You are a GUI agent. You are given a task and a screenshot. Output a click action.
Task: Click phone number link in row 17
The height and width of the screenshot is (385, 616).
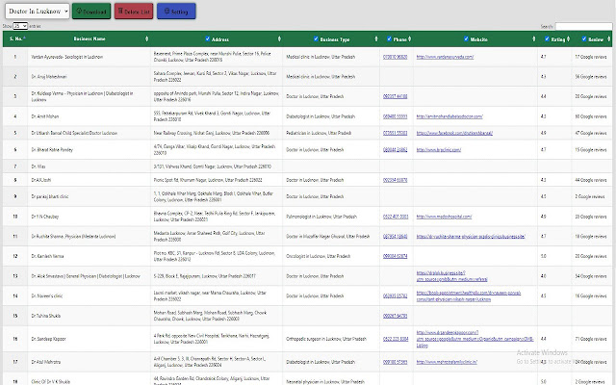click(395, 362)
